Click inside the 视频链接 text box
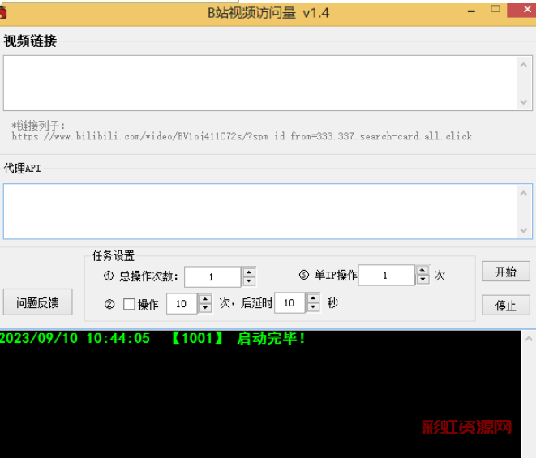This screenshot has height=458, width=536. (259, 82)
